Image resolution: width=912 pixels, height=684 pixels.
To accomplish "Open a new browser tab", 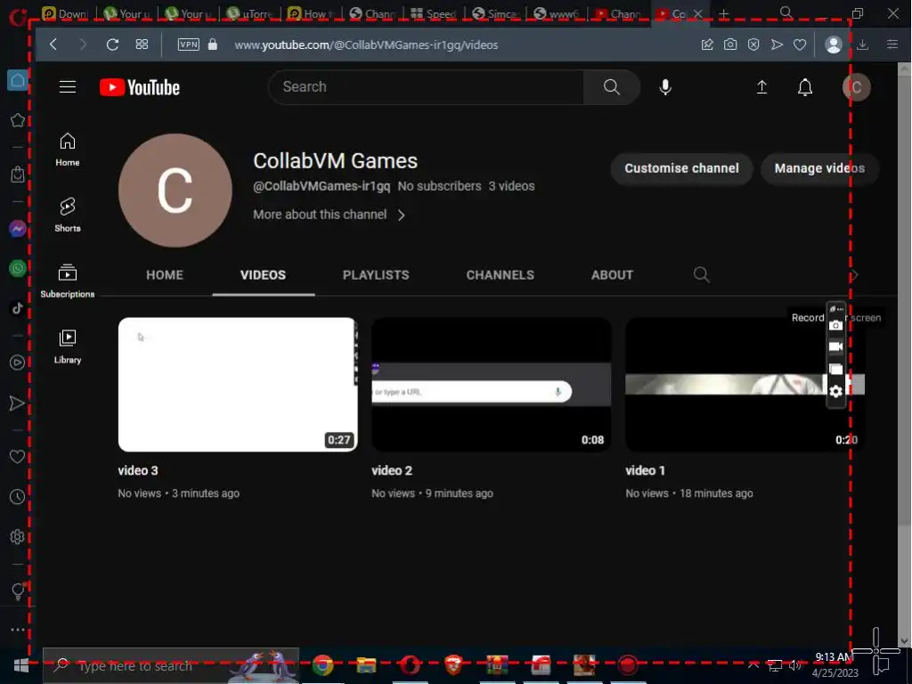I will tap(723, 14).
